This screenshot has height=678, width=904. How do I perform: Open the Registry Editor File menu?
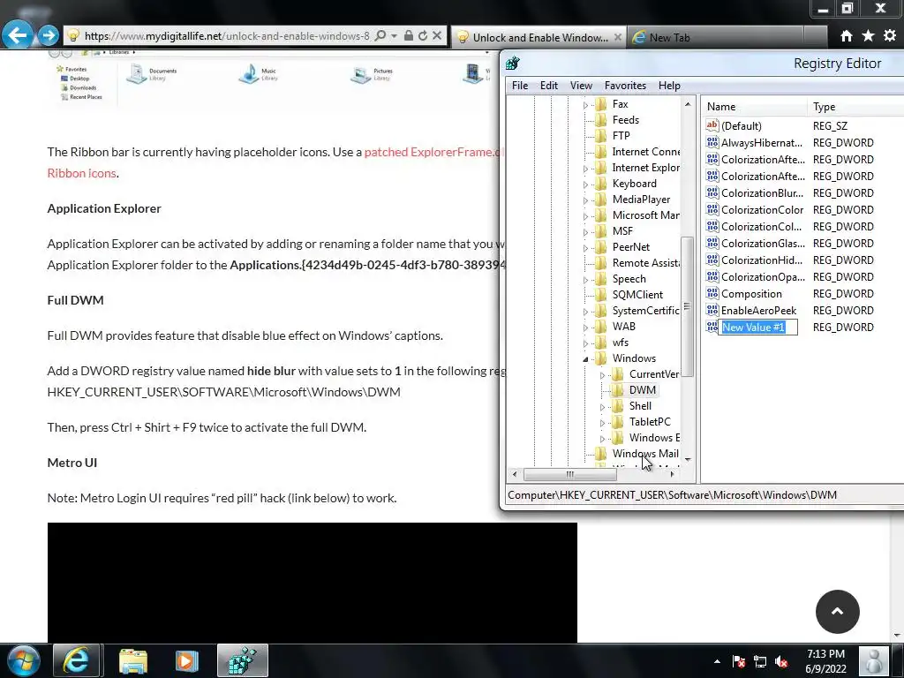(x=519, y=86)
